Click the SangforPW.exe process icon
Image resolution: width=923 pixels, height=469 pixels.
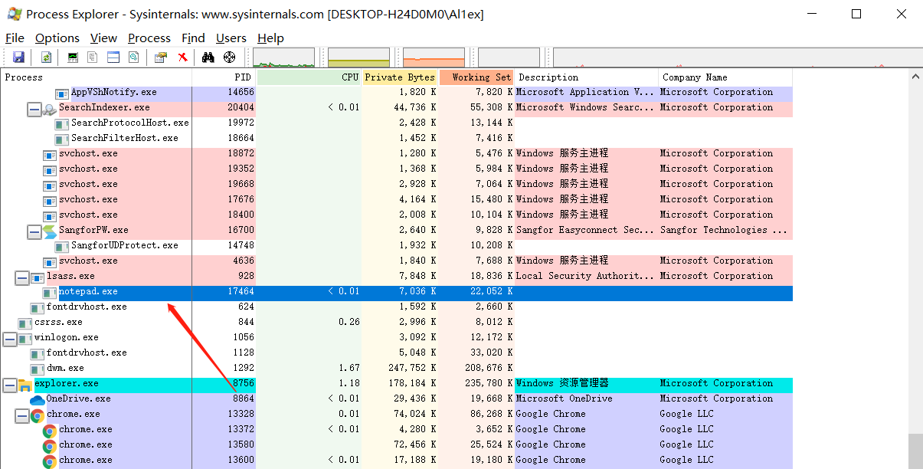[x=50, y=231]
